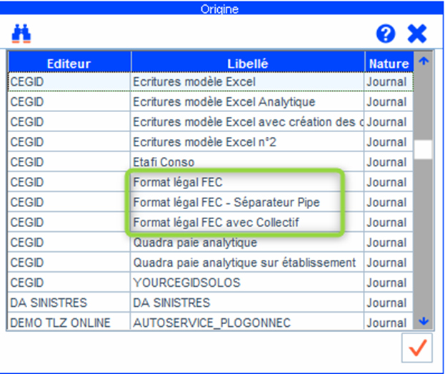The height and width of the screenshot is (374, 445).
Task: Select Format légal FEC - Séparateur Pipe
Action: coord(226,203)
